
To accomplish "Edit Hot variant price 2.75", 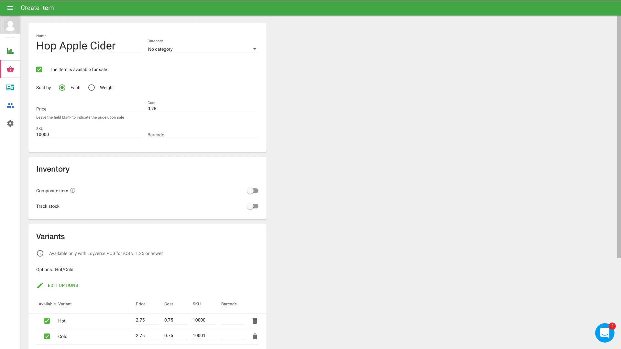I will coord(147,320).
